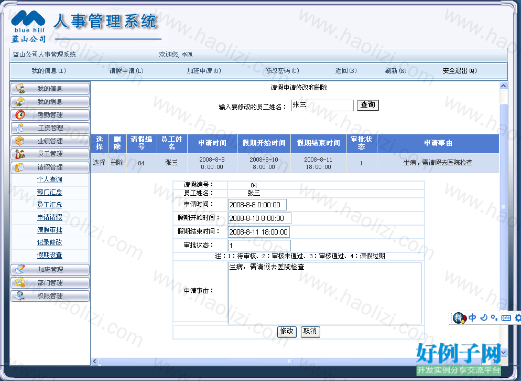This screenshot has width=521, height=381.
Task: Click the 工资管理 sidebar icon
Action: 20,128
